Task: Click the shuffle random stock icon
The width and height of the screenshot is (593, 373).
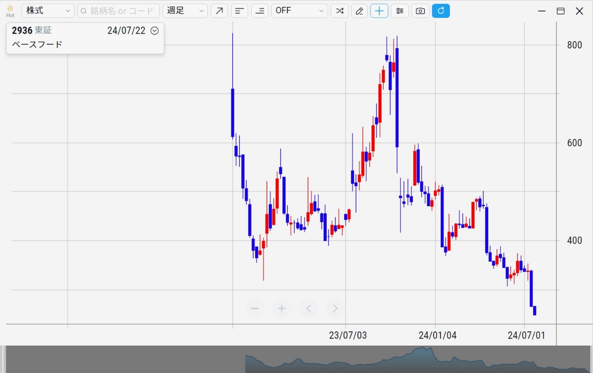Action: (339, 11)
